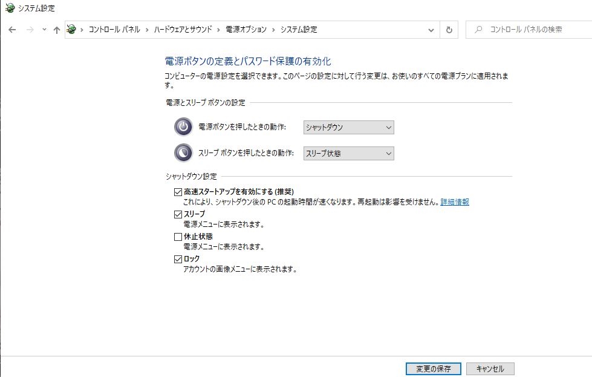This screenshot has height=377, width=592.
Task: Click the power button icon
Action: (x=183, y=126)
